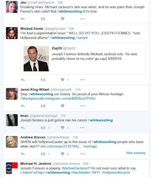Retweet Wicked Annie's tweet

[43, 80]
